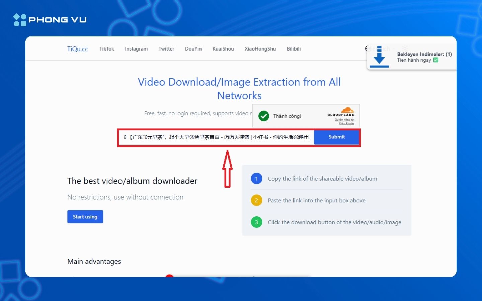Switch to the Instagram downloader tab

click(x=136, y=48)
